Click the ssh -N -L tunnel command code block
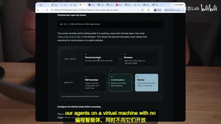Image resolution: width=221 pixels, height=124 pixels. [x=110, y=24]
